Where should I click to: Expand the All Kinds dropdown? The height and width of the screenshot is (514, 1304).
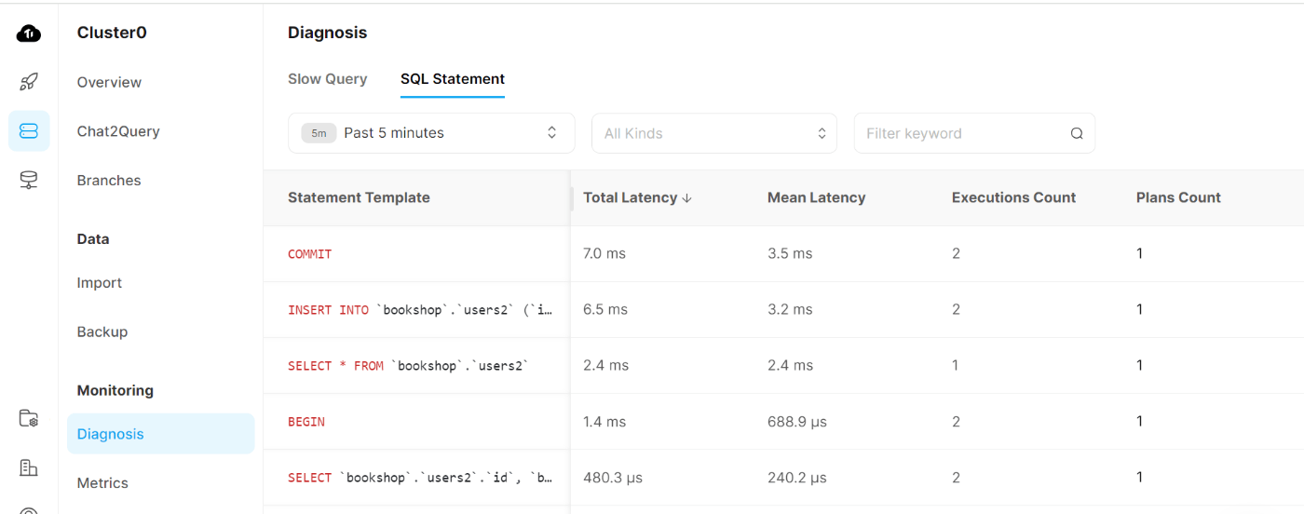coord(714,133)
